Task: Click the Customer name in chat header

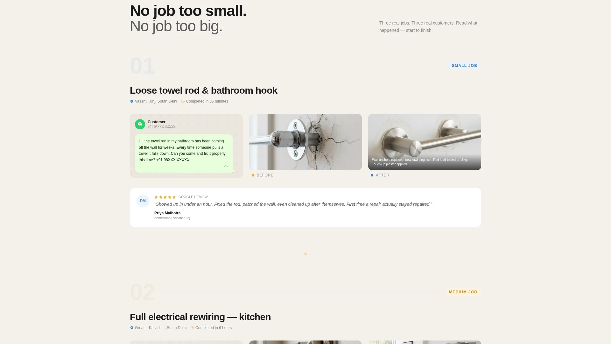Action: [x=157, y=122]
